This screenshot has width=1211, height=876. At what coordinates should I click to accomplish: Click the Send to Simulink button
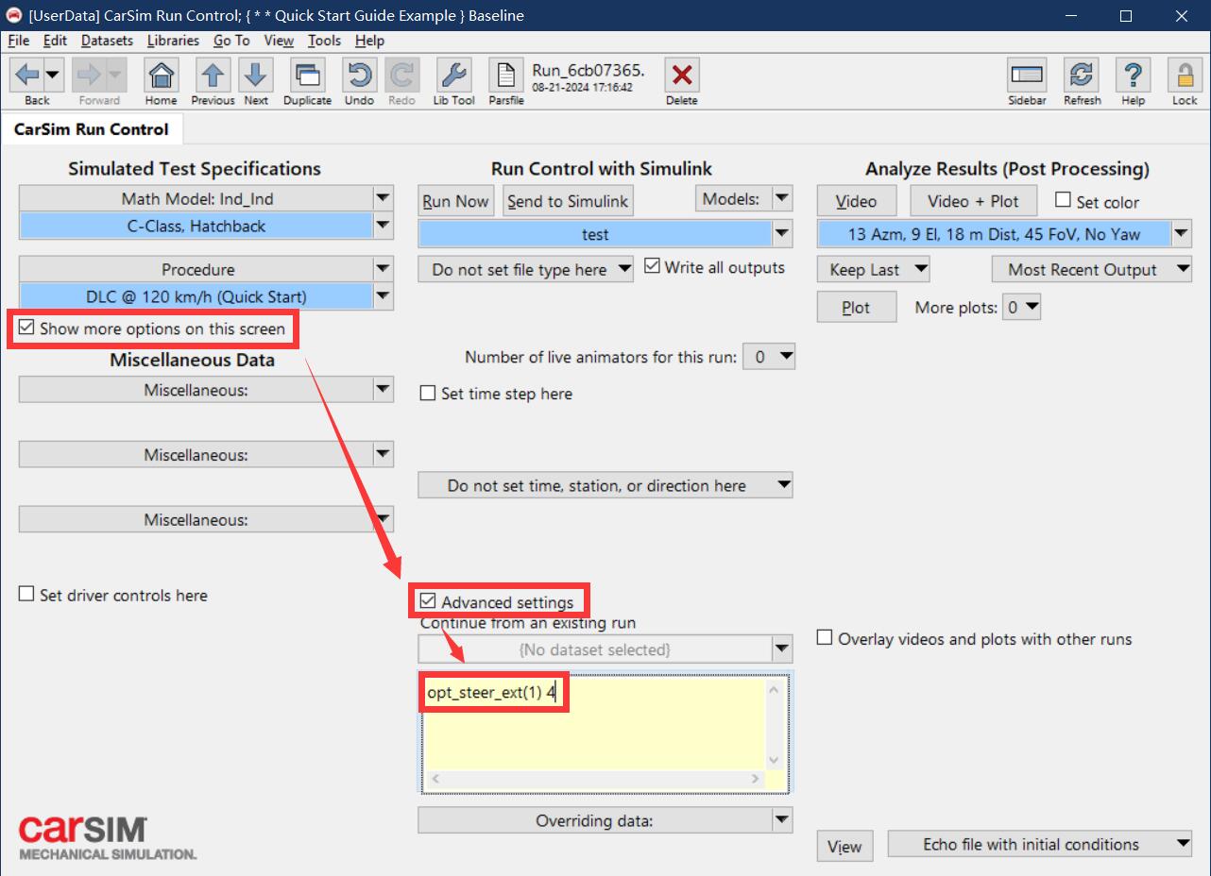pyautogui.click(x=568, y=200)
